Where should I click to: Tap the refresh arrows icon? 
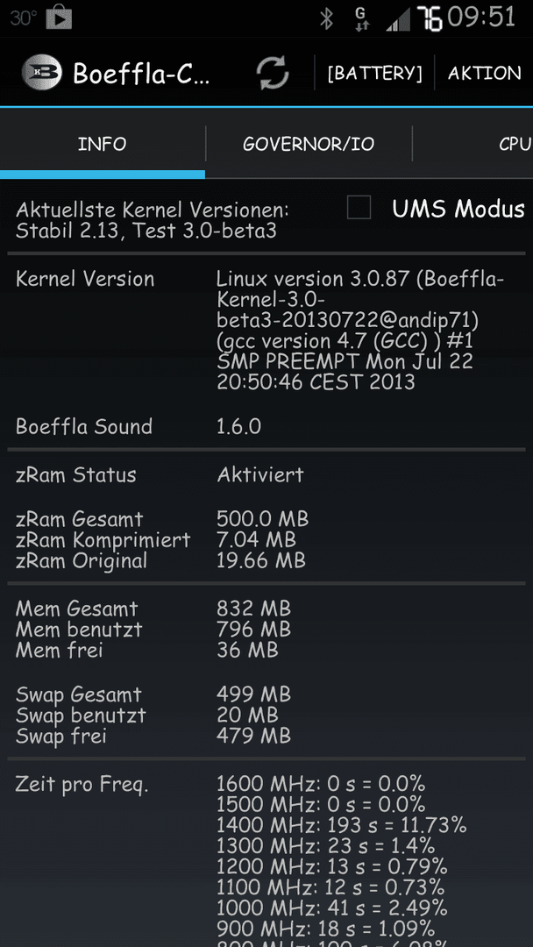pyautogui.click(x=273, y=73)
